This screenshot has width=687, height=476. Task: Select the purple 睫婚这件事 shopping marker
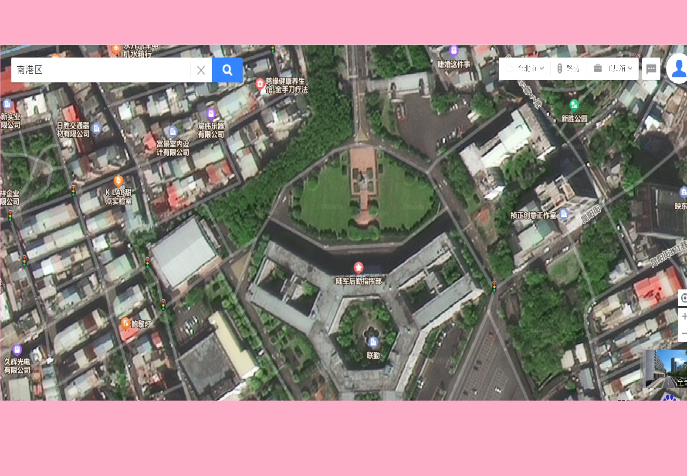click(454, 51)
